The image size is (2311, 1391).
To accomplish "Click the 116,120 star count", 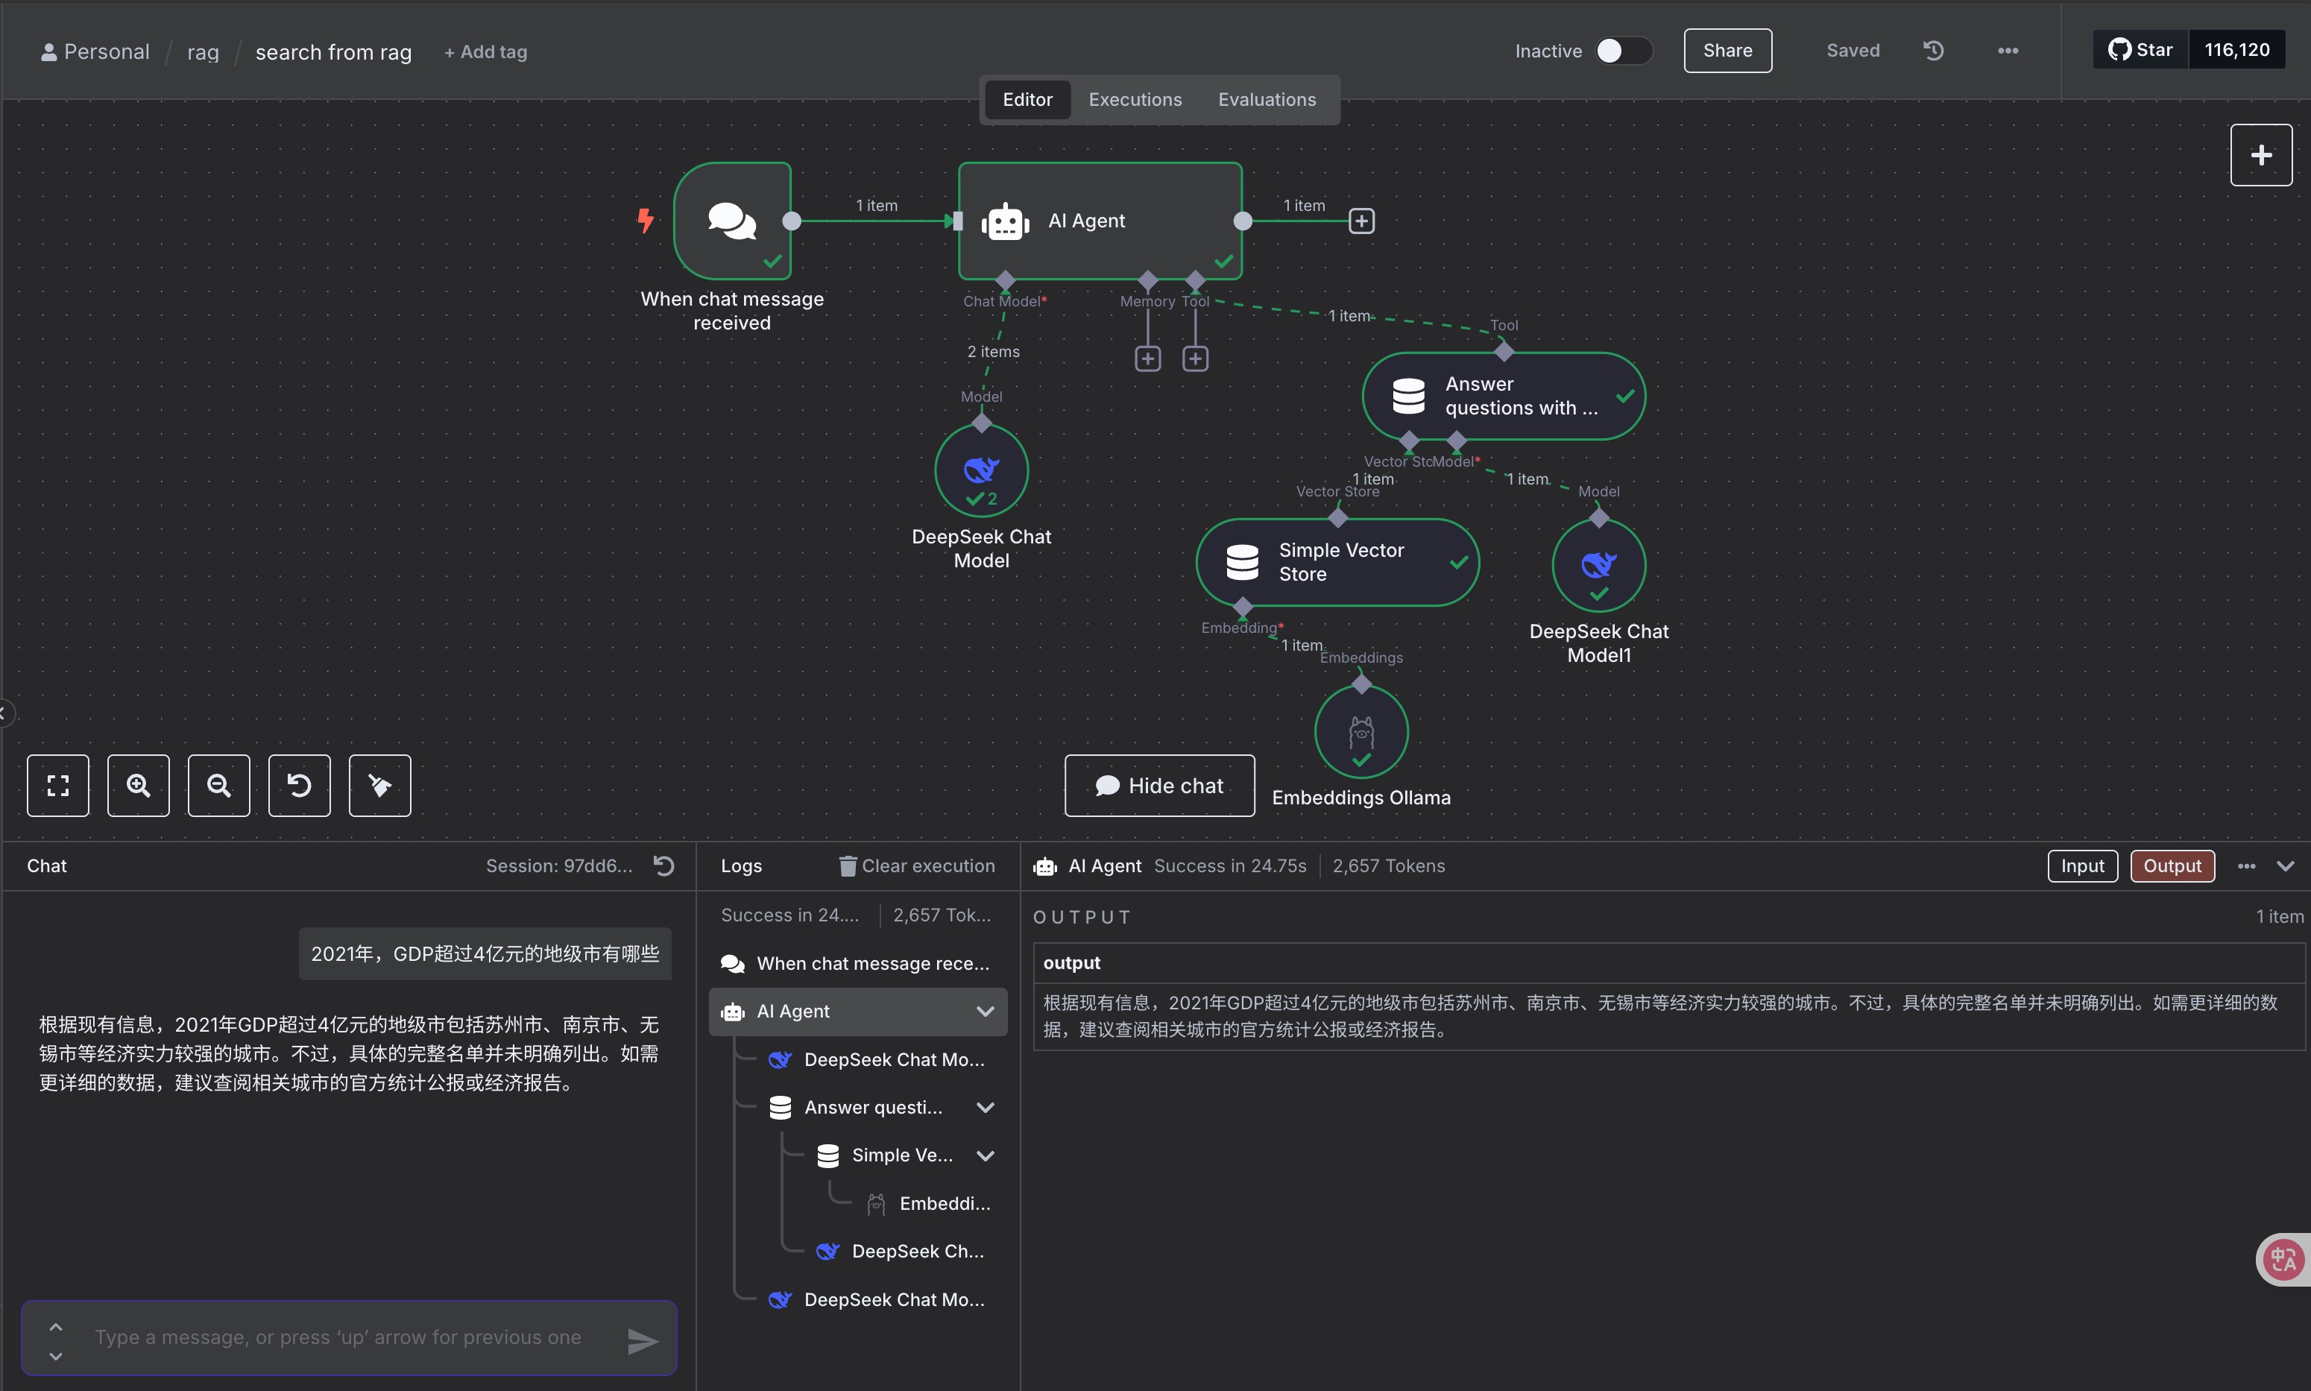I will point(2237,50).
